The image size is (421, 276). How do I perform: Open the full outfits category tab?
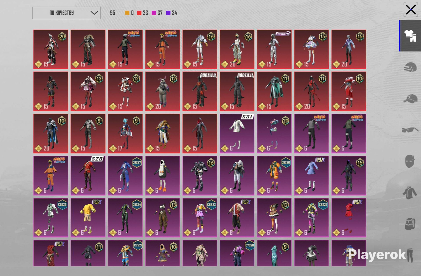410,36
